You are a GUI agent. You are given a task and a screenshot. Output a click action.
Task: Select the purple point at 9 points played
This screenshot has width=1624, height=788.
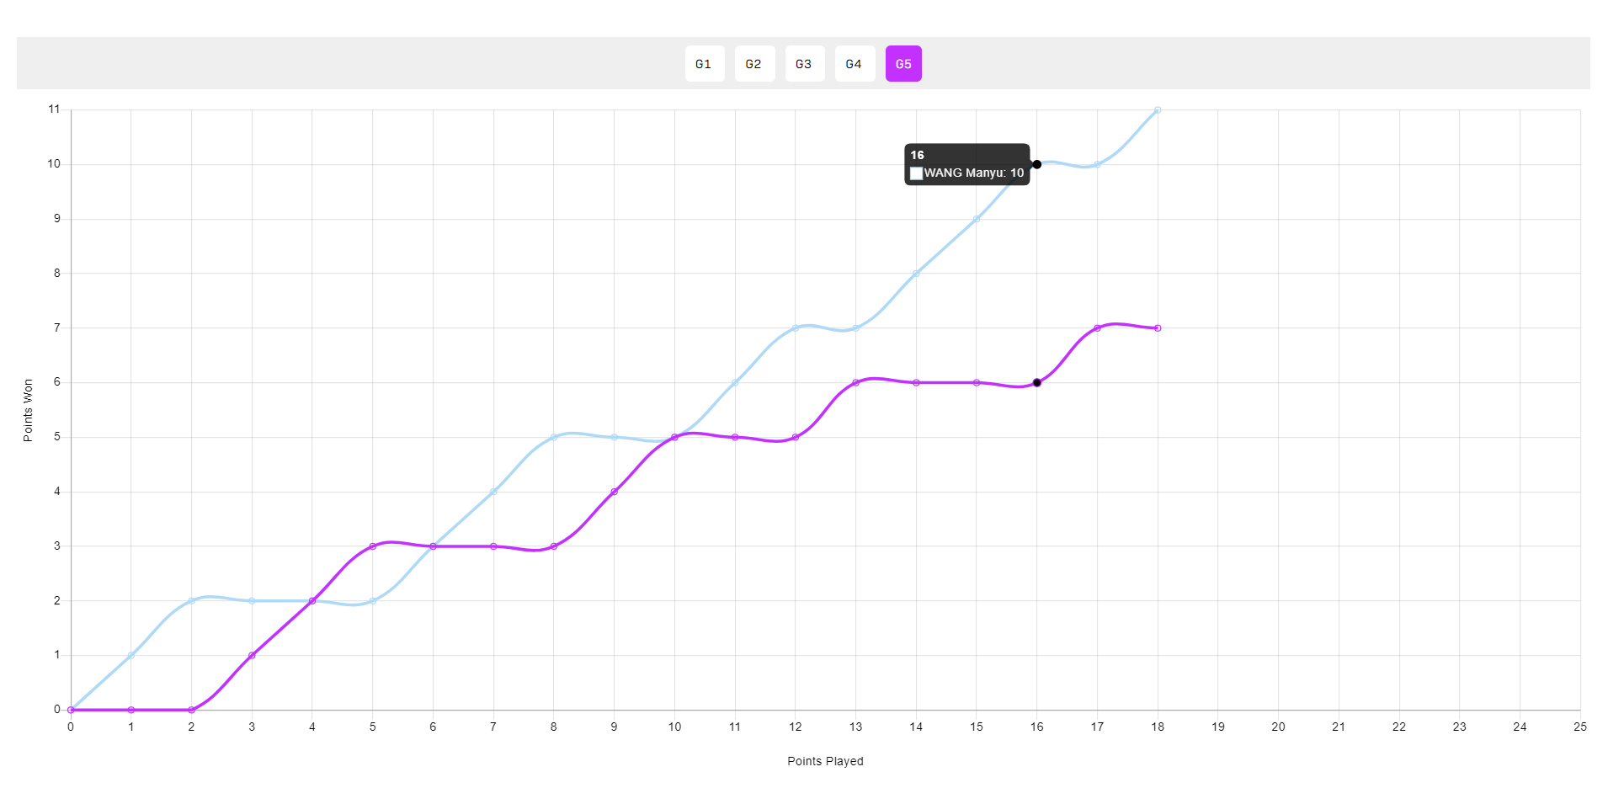click(x=614, y=492)
